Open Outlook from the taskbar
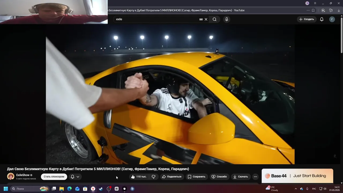The width and height of the screenshot is (343, 193). 77,189
